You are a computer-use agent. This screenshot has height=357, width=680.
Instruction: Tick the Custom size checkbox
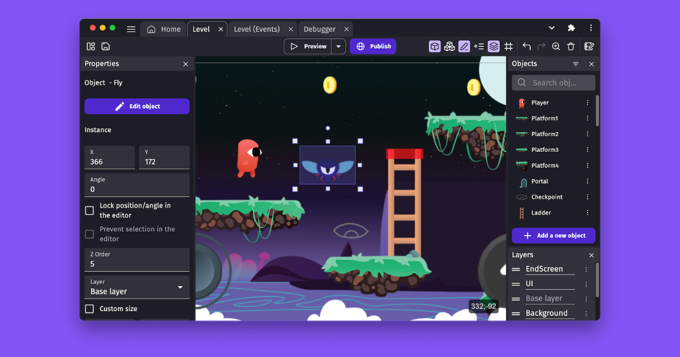[x=90, y=309]
